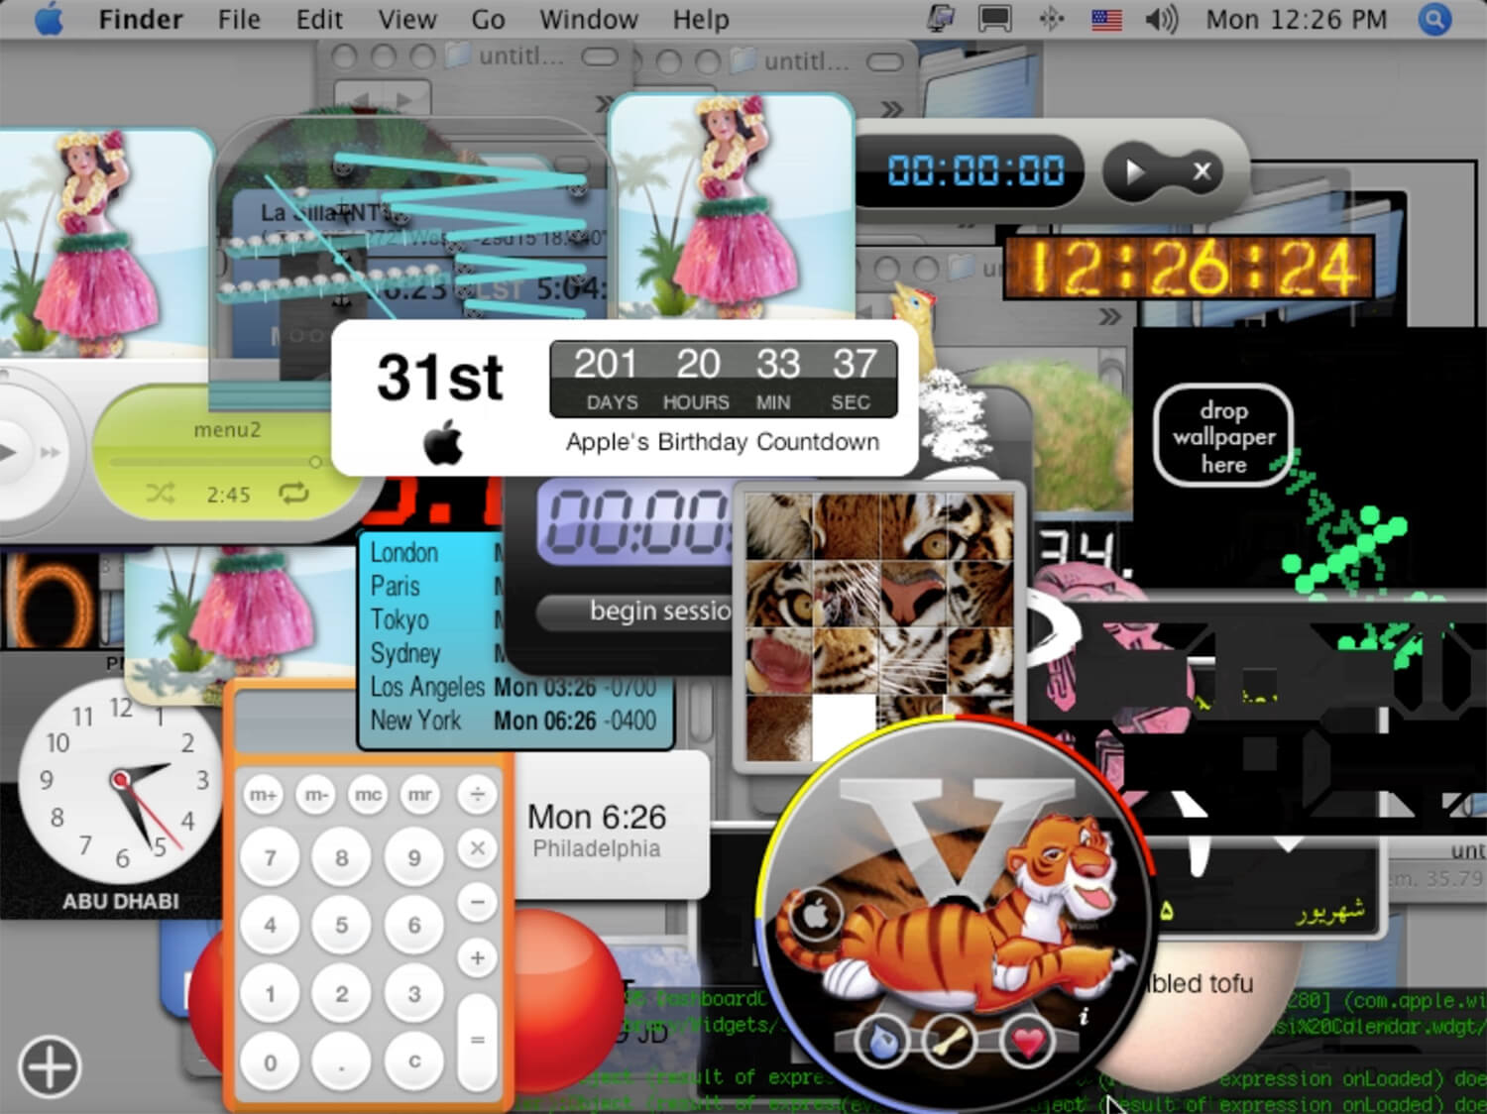Expand toolbar chevron in right untitled window
1487x1114 pixels.
892,108
